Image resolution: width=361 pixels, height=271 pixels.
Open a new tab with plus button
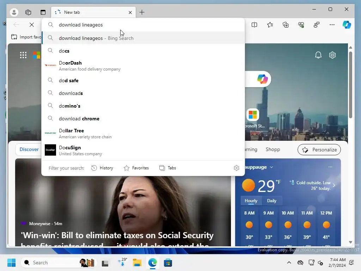pyautogui.click(x=142, y=12)
